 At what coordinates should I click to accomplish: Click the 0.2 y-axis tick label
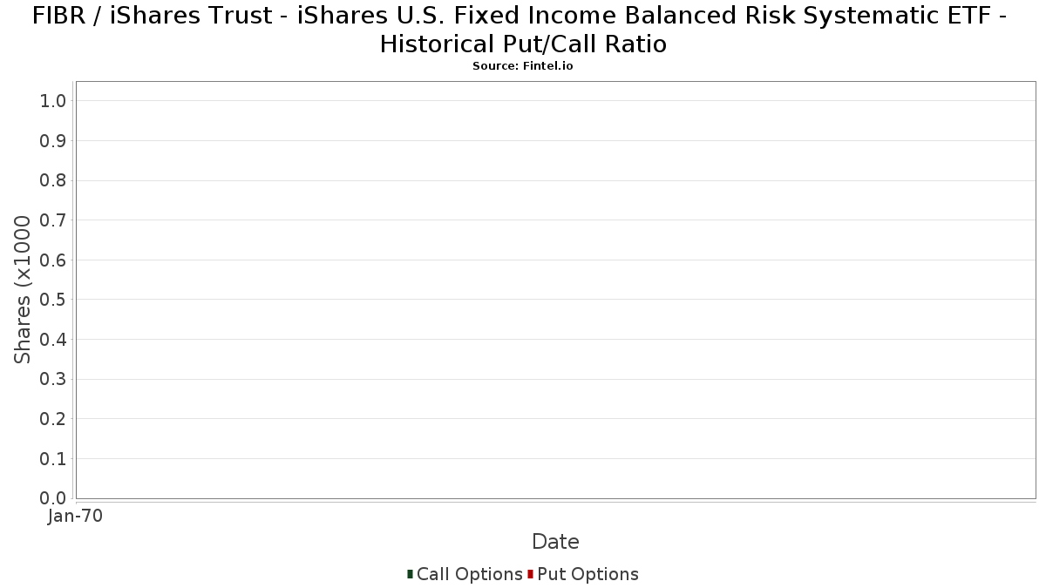point(53,419)
